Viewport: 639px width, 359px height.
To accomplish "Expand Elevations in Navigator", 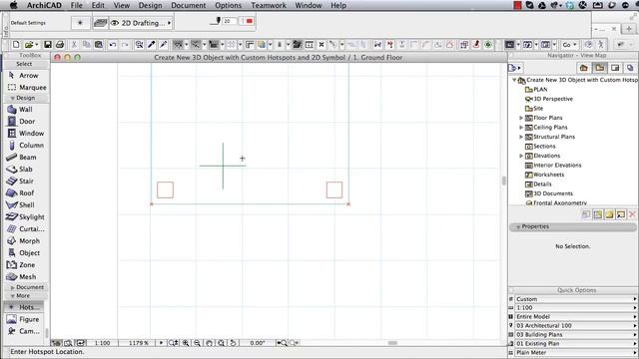I will [521, 156].
